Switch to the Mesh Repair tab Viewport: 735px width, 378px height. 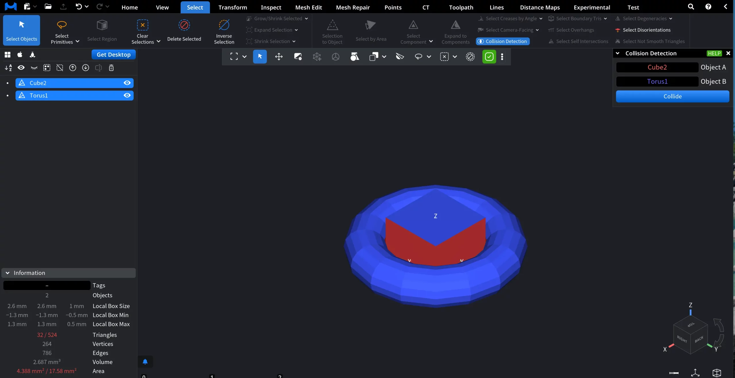tap(353, 7)
